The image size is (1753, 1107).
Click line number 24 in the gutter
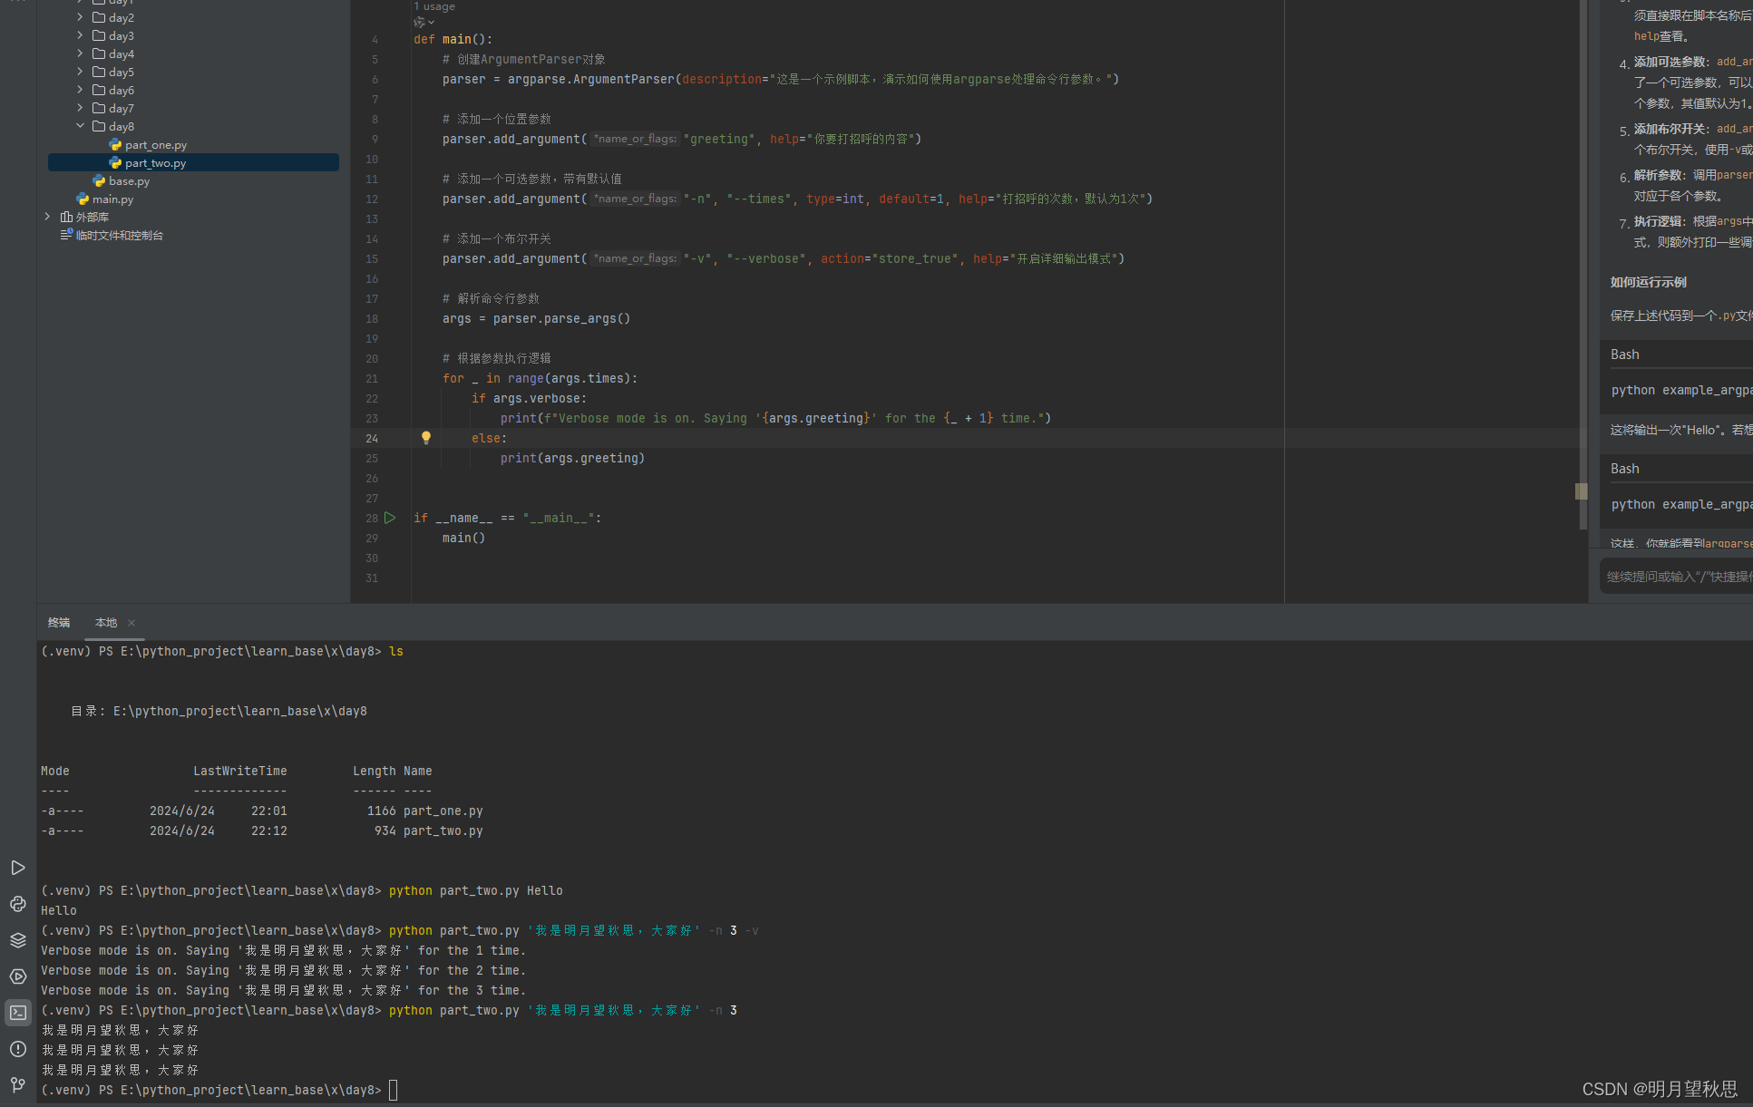(372, 439)
